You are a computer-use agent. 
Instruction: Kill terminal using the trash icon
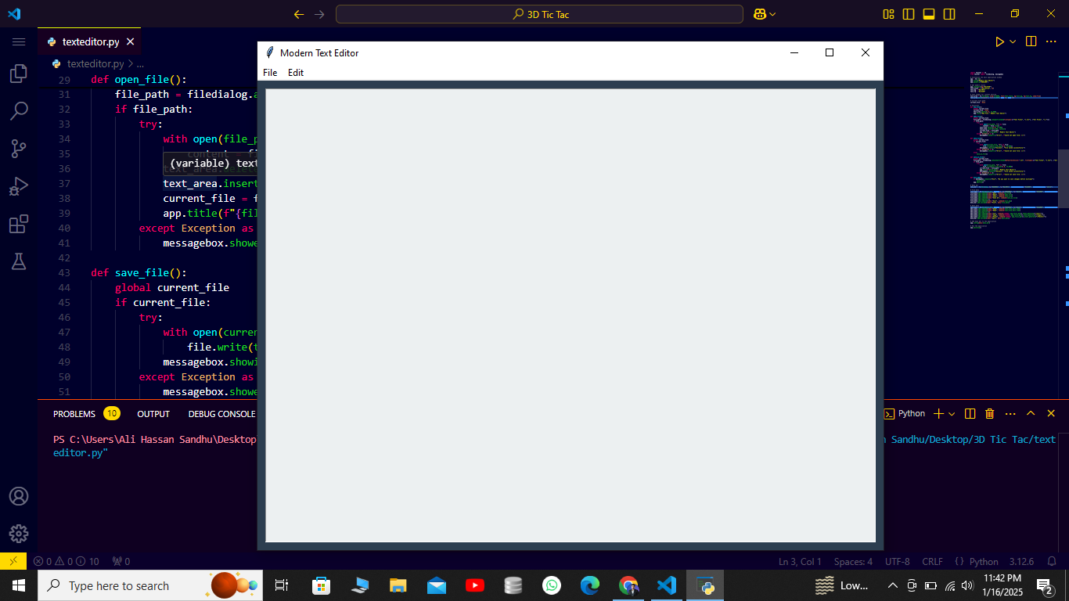989,414
